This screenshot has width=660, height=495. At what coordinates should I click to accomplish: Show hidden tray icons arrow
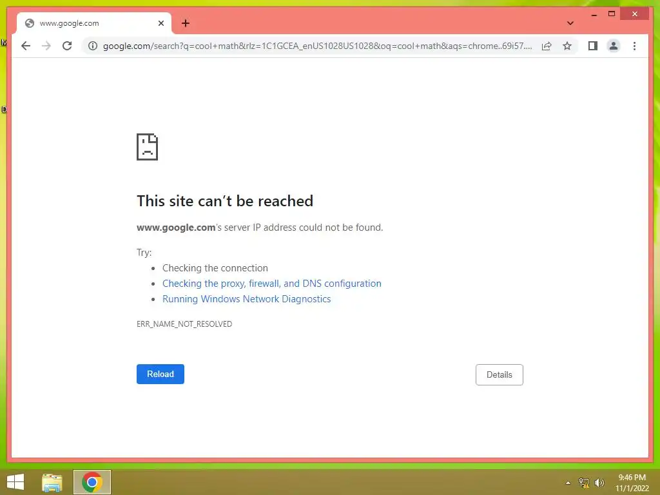tap(568, 482)
